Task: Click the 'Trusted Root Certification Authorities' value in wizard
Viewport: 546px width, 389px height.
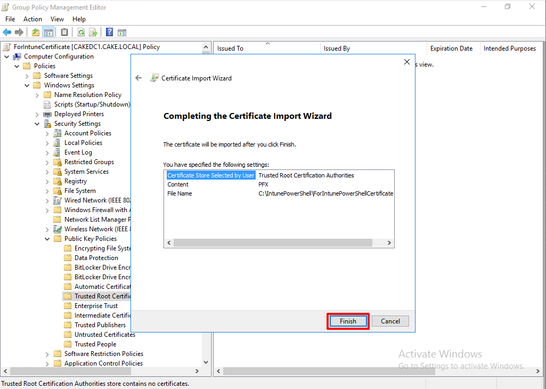Action: [x=306, y=175]
